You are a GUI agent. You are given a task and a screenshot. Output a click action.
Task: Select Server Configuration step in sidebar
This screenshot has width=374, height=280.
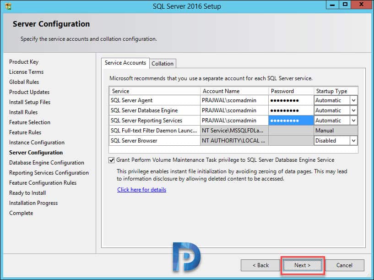point(36,153)
